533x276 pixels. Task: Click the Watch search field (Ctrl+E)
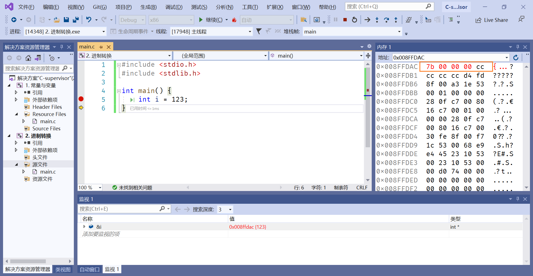[124, 209]
